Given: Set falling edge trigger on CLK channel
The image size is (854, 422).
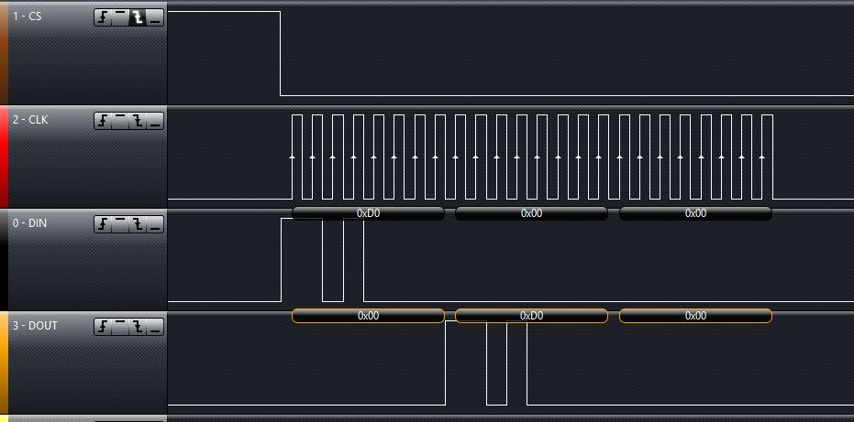Looking at the screenshot, I should (x=138, y=121).
